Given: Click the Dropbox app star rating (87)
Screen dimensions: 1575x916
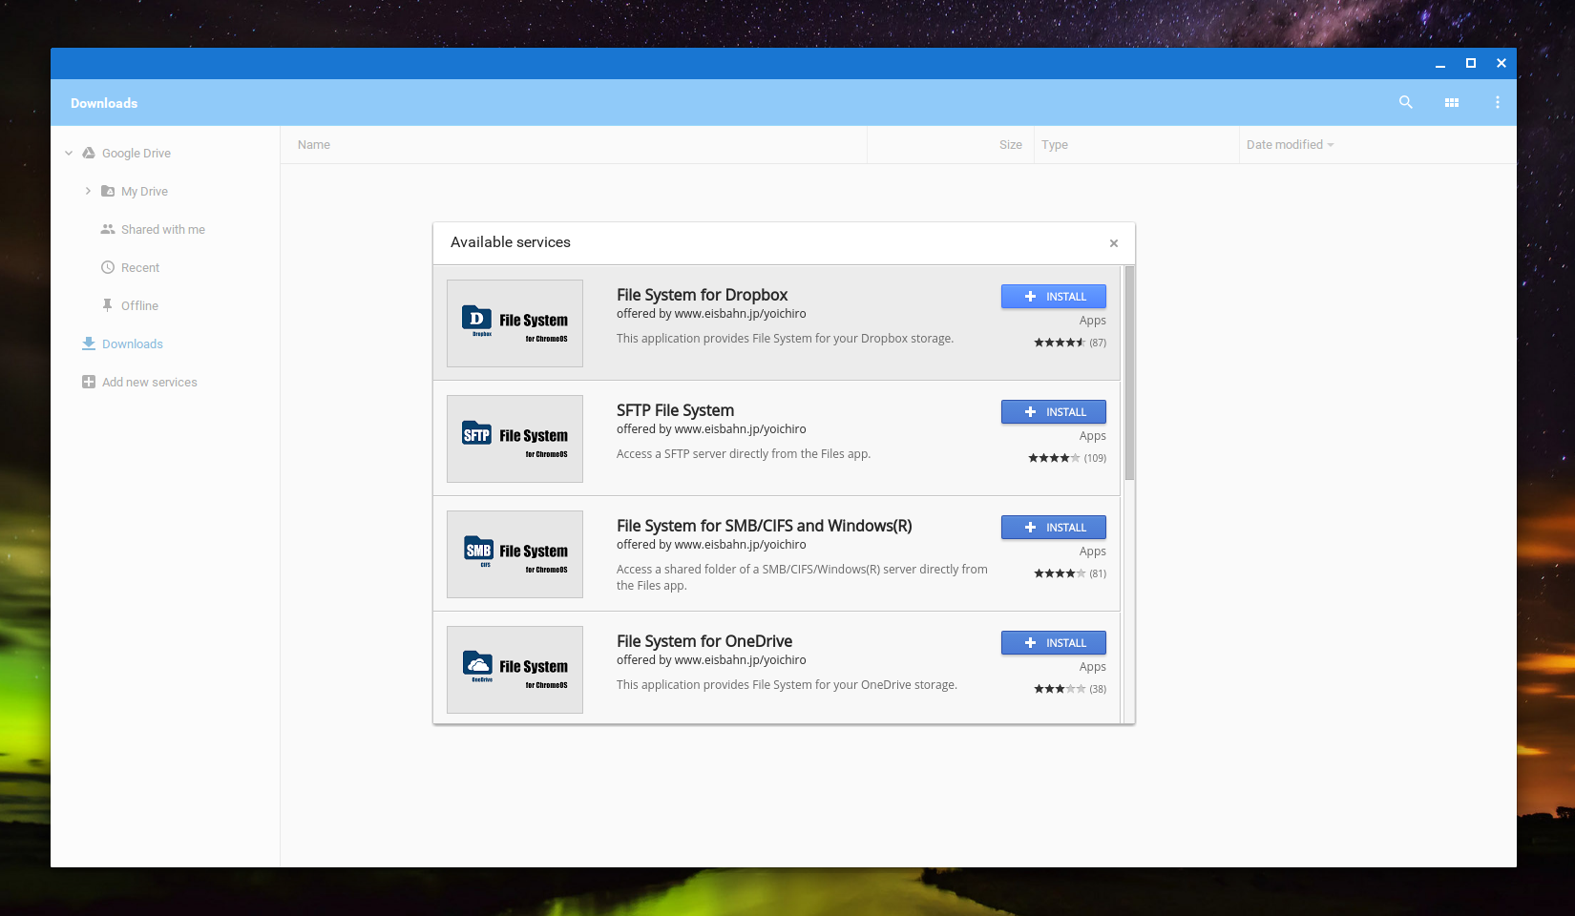Looking at the screenshot, I should tap(1070, 343).
